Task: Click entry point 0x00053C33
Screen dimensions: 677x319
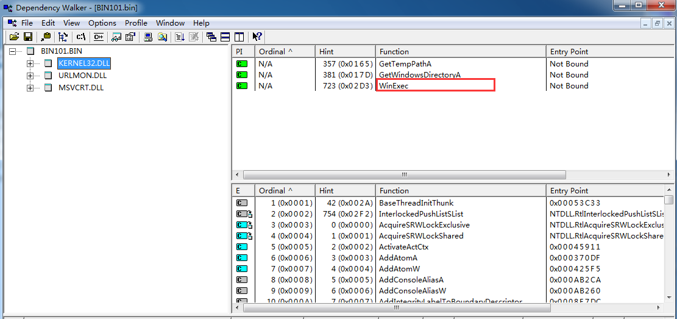Action: tap(575, 203)
